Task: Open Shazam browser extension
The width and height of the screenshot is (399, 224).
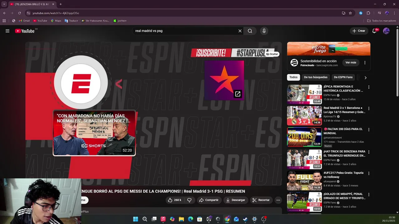Action: pos(361,13)
